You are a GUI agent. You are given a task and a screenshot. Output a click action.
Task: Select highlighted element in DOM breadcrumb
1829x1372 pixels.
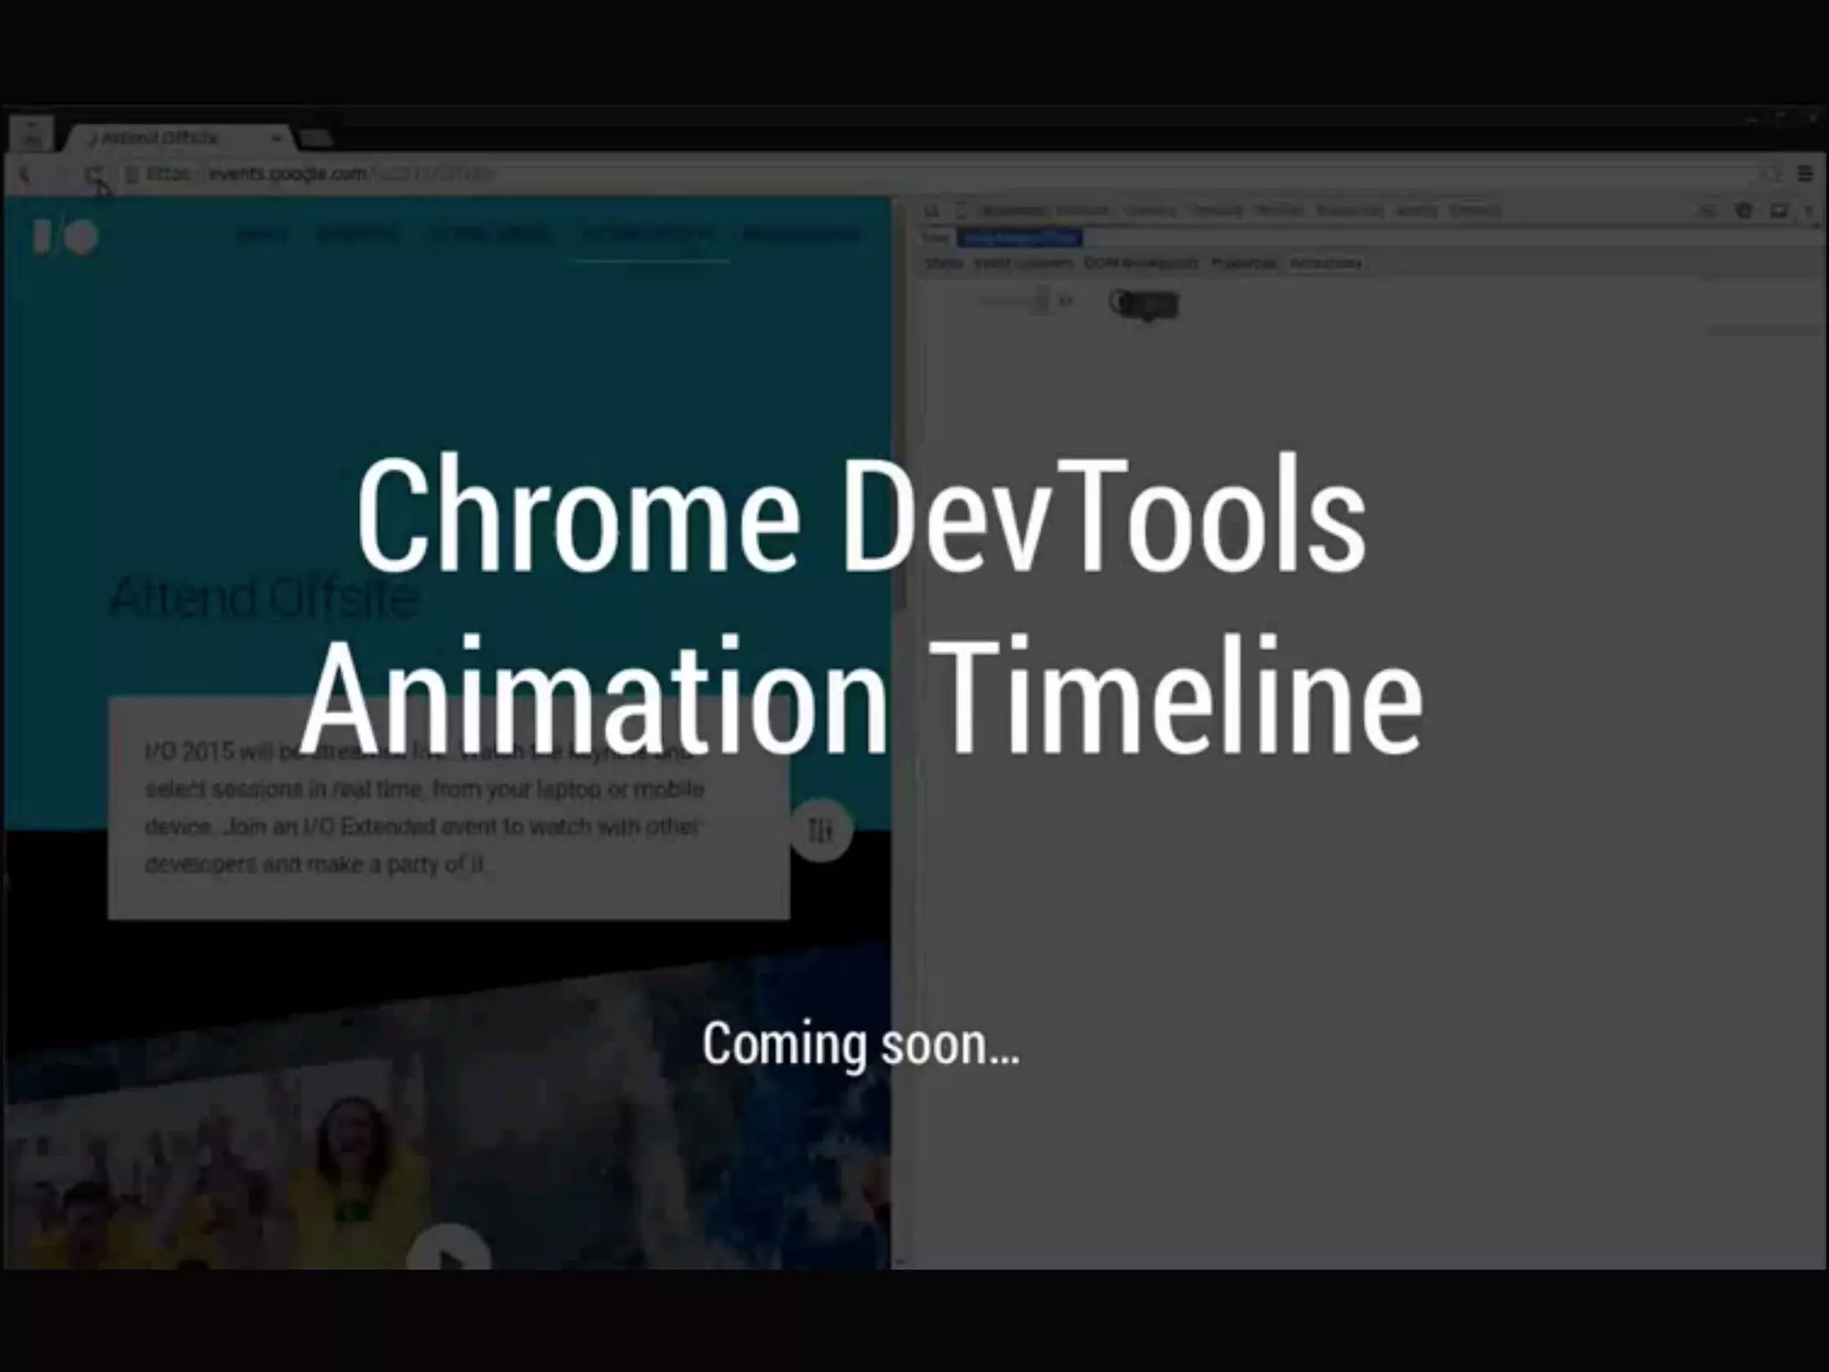pyautogui.click(x=1020, y=238)
